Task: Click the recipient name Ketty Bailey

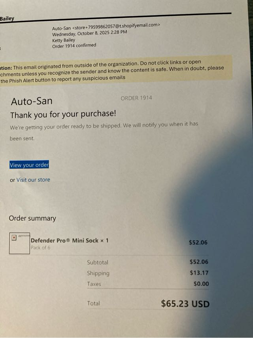Action: [x=64, y=40]
